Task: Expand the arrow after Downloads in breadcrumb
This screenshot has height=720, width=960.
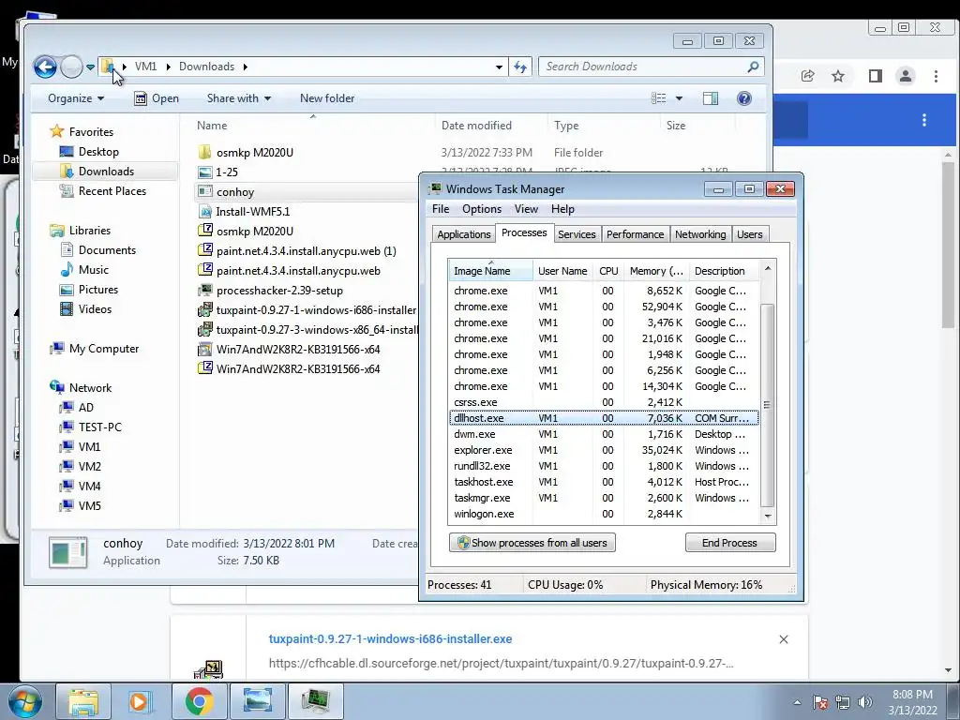Action: (x=245, y=67)
